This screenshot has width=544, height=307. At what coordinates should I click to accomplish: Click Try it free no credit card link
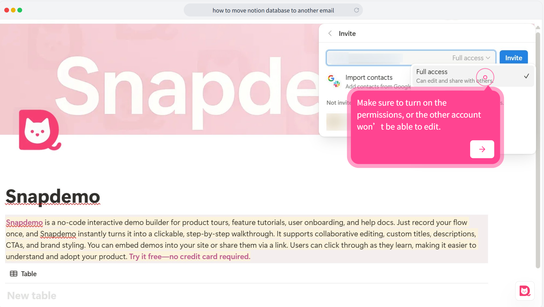click(190, 256)
